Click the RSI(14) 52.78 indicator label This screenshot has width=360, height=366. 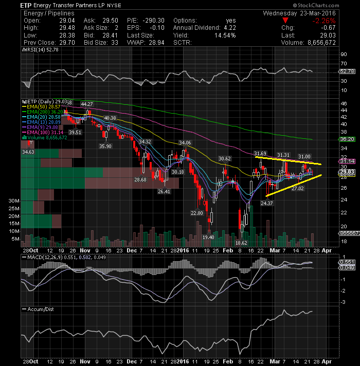[40, 50]
